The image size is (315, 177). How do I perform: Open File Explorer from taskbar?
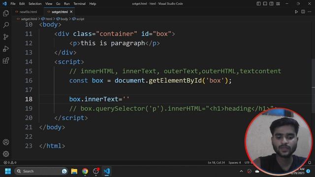pos(74,171)
